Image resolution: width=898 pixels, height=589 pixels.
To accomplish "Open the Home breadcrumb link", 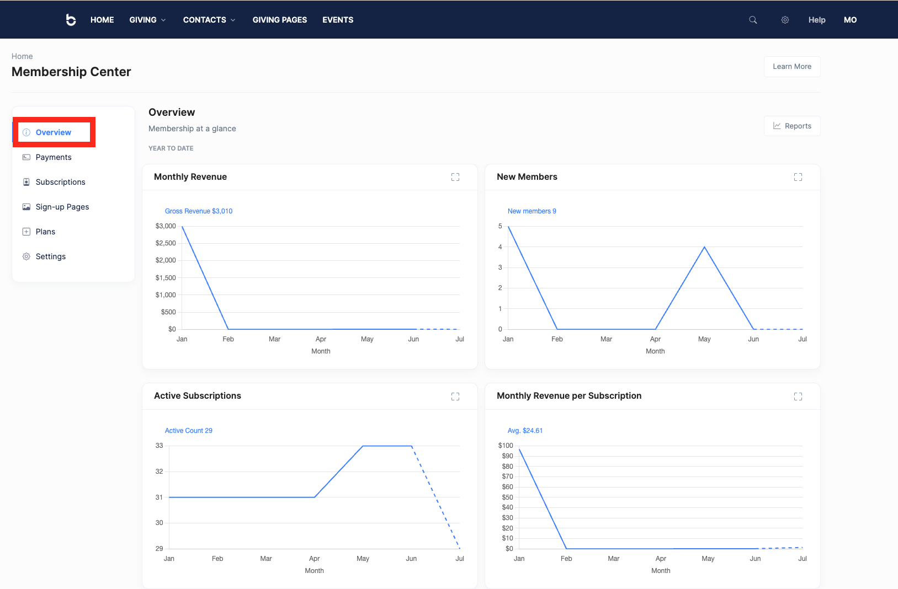I will 22,56.
